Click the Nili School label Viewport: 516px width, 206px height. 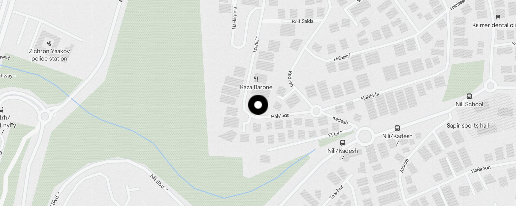469,104
